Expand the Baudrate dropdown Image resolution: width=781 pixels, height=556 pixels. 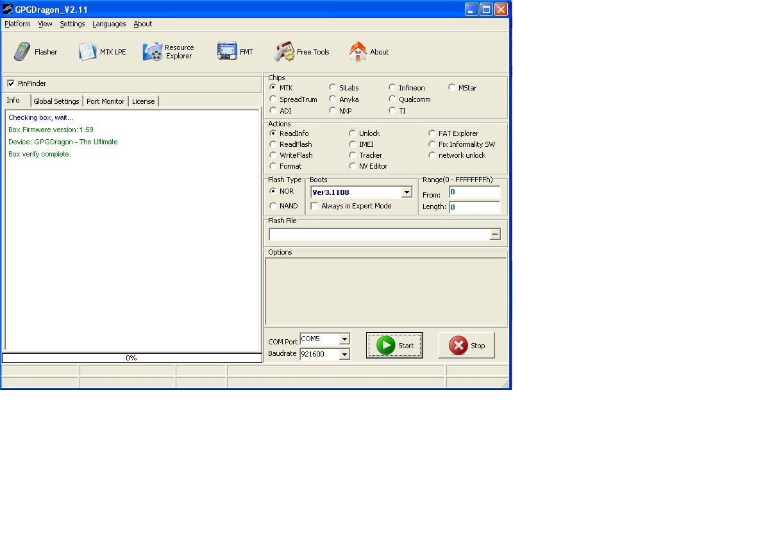point(344,354)
